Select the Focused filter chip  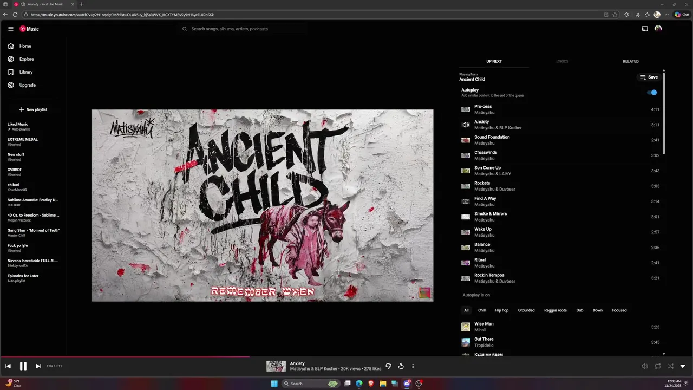click(619, 310)
